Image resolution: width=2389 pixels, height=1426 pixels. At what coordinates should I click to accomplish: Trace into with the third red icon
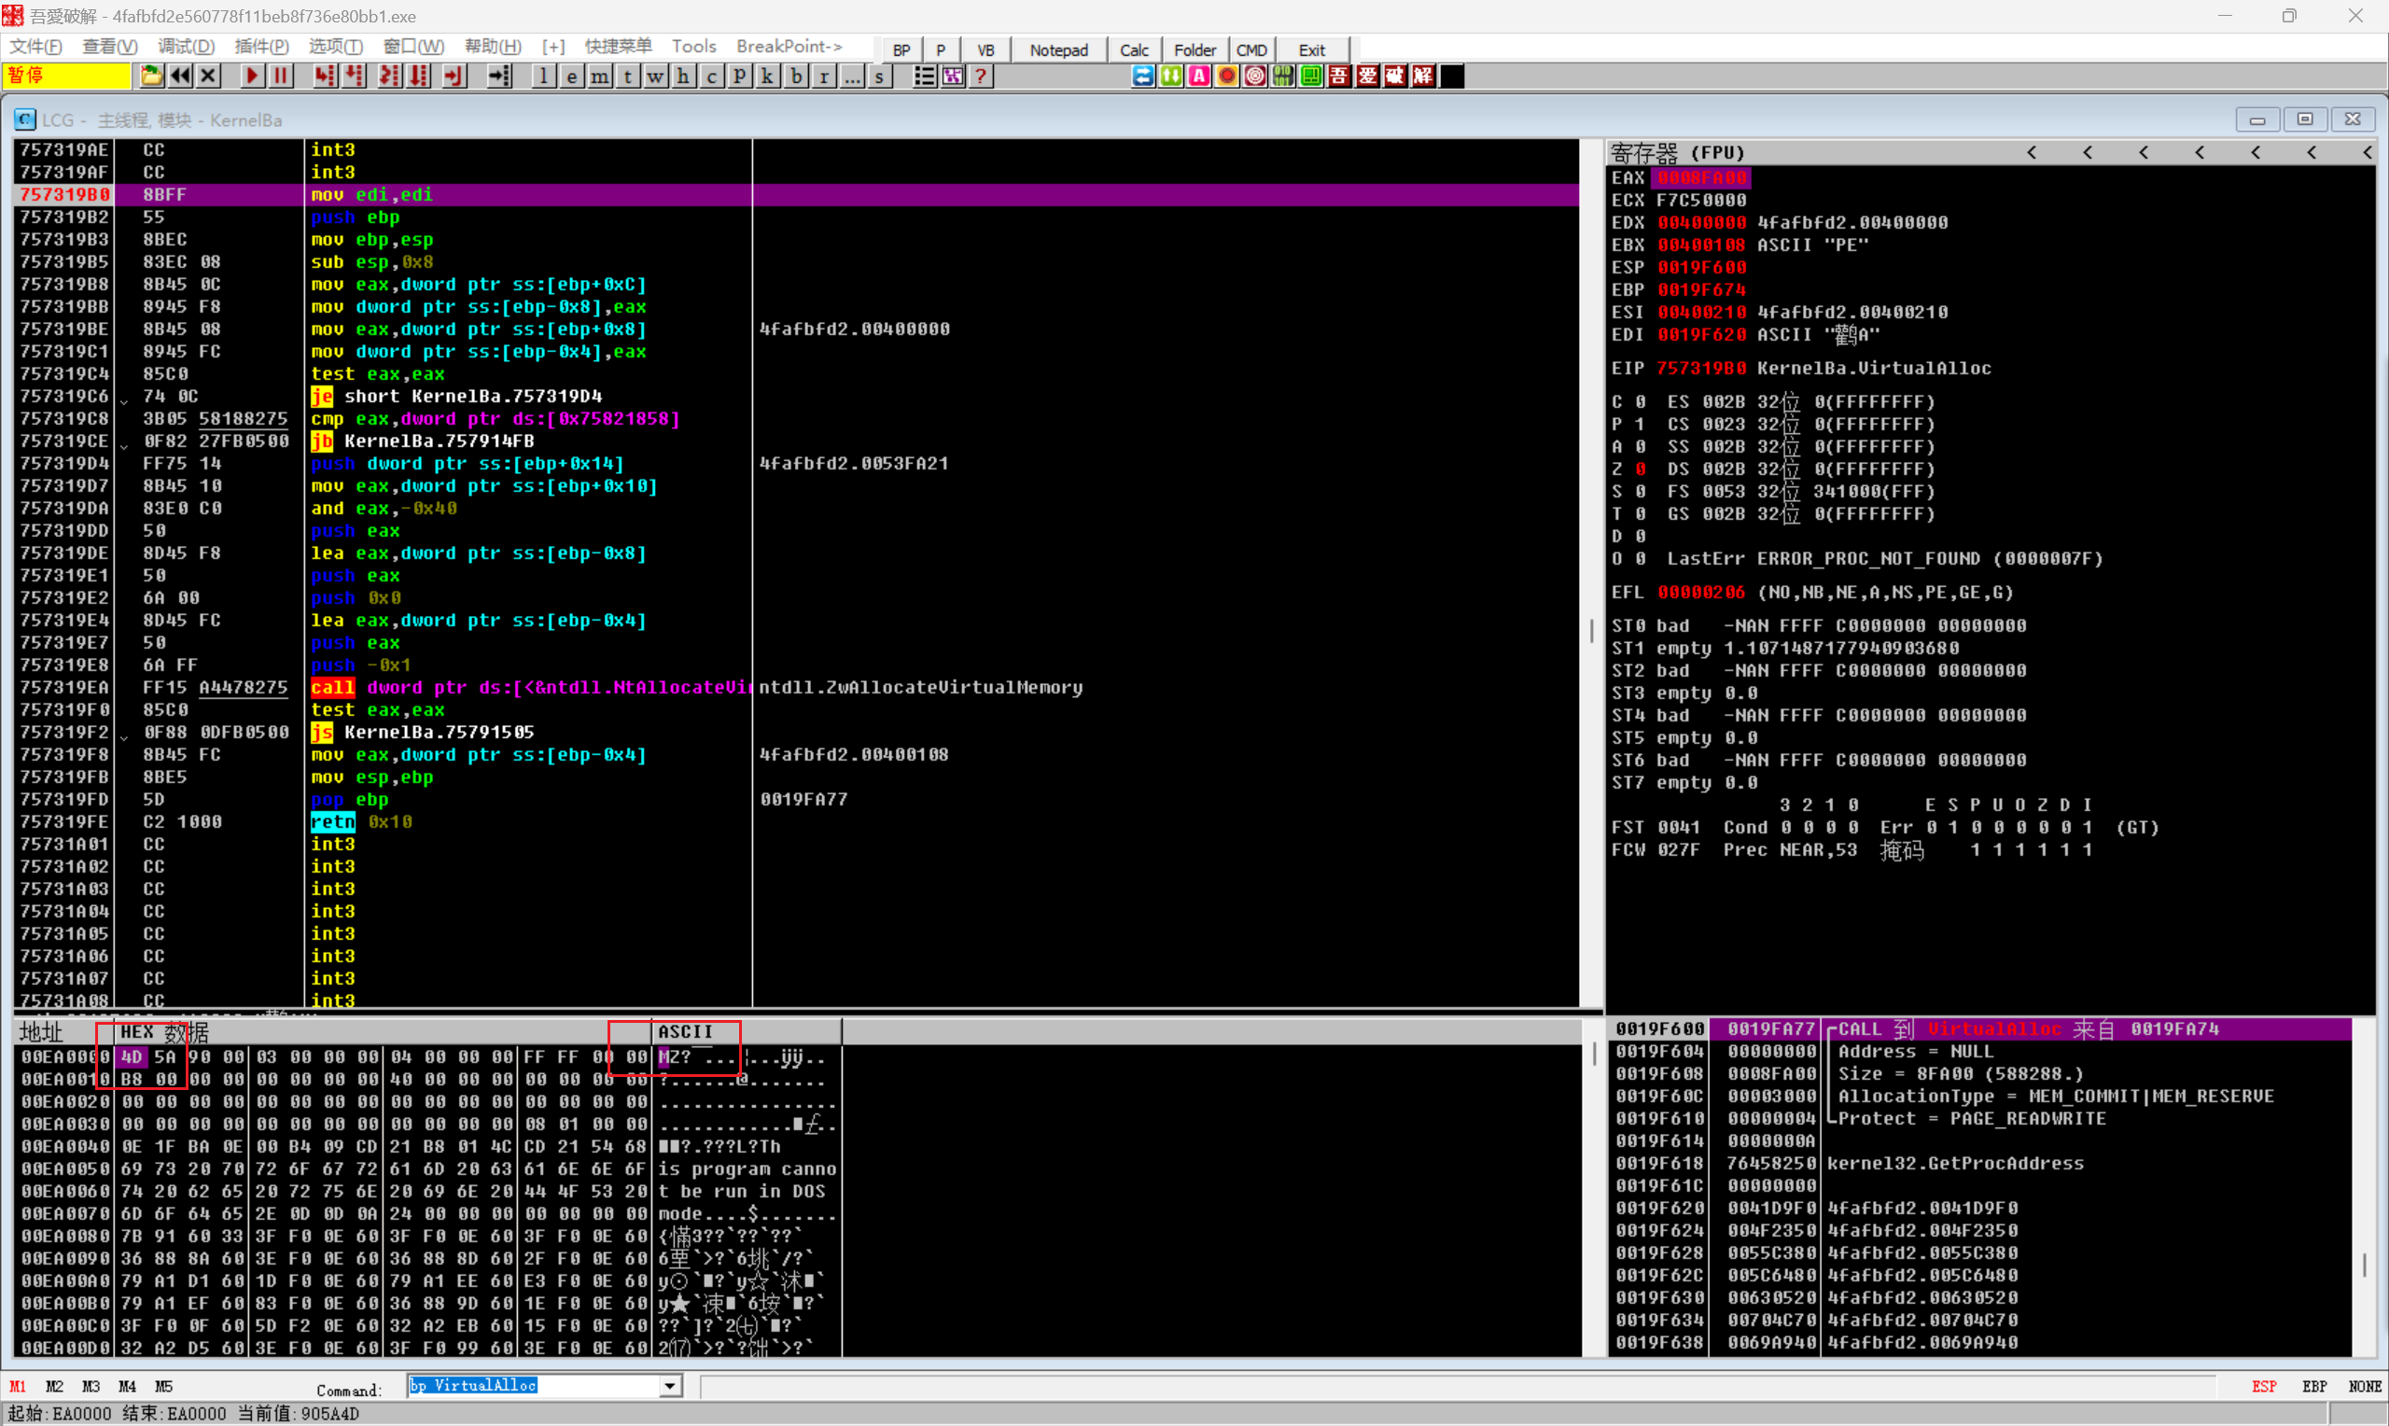point(390,76)
